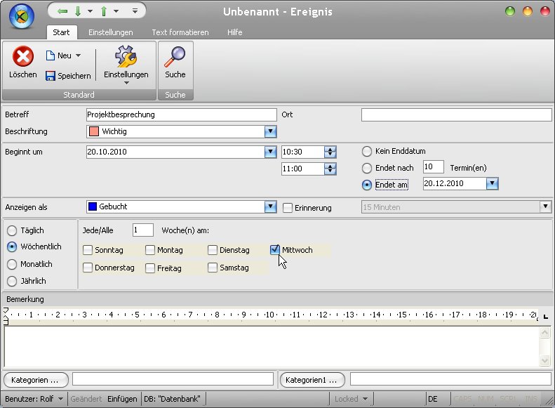555x408 pixels.
Task: Click the Jede/Alle week interval field
Action: click(x=143, y=230)
